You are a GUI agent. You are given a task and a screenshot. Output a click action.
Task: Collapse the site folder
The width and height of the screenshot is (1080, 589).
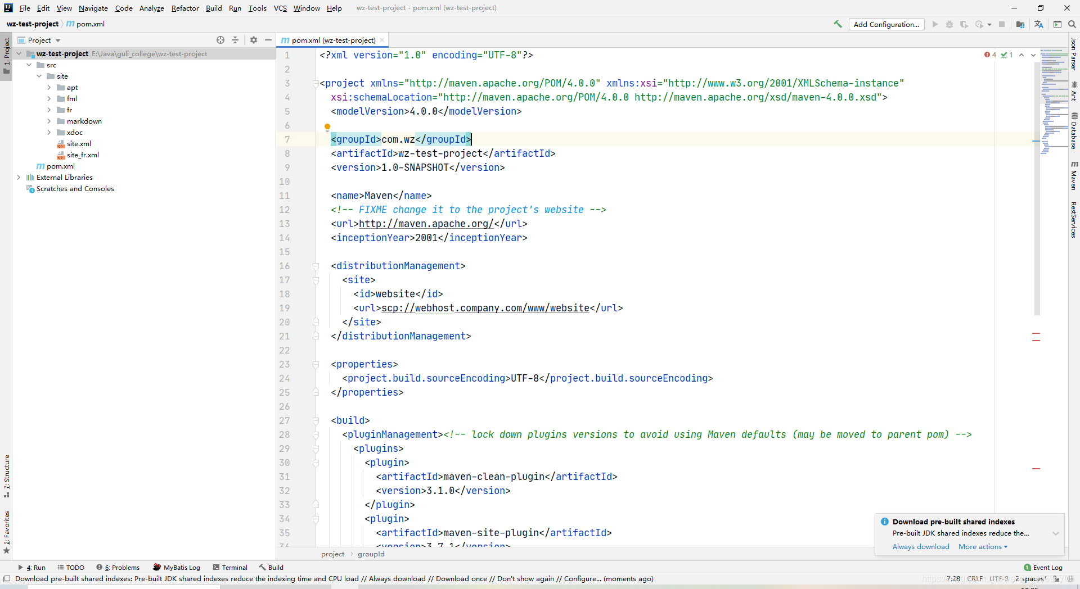39,76
